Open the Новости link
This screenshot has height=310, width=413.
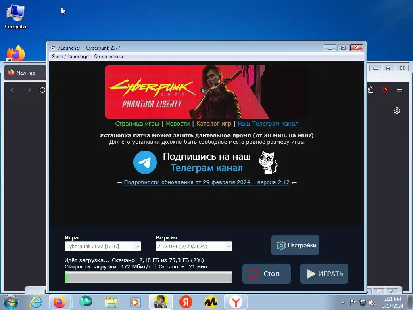(177, 124)
